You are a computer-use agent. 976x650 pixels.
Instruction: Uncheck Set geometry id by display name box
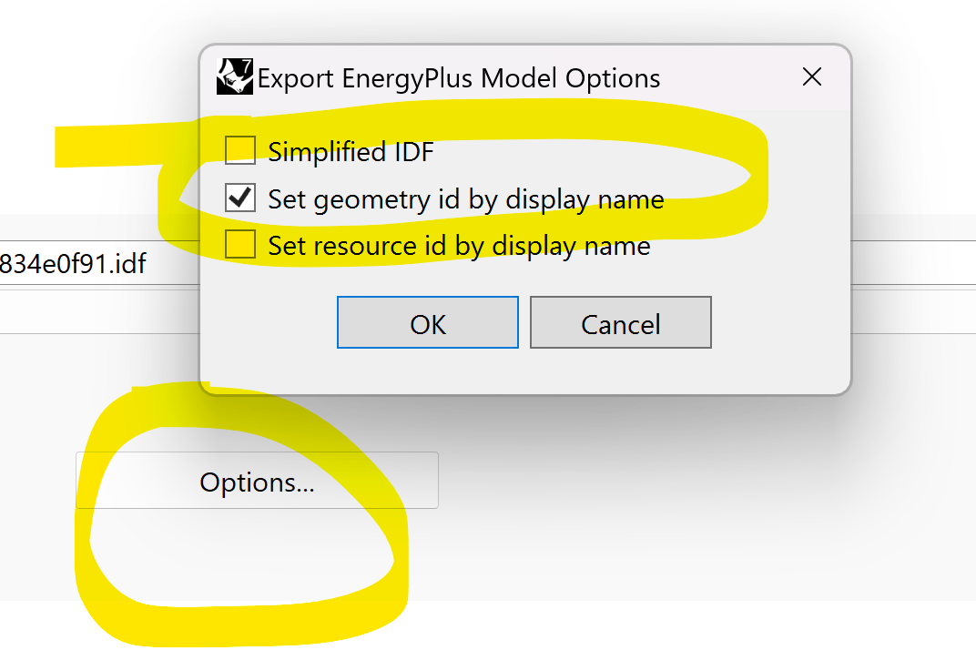click(240, 198)
